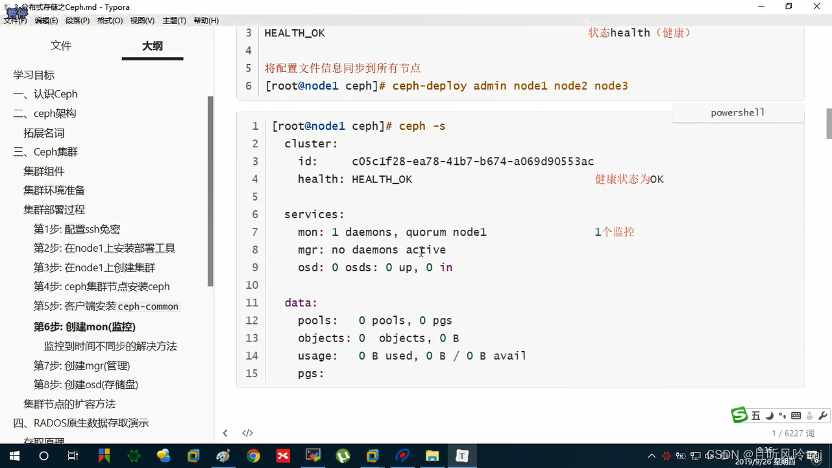The height and width of the screenshot is (468, 832).
Task: Toggle the moon half-width icon in IME bar
Action: (x=770, y=416)
